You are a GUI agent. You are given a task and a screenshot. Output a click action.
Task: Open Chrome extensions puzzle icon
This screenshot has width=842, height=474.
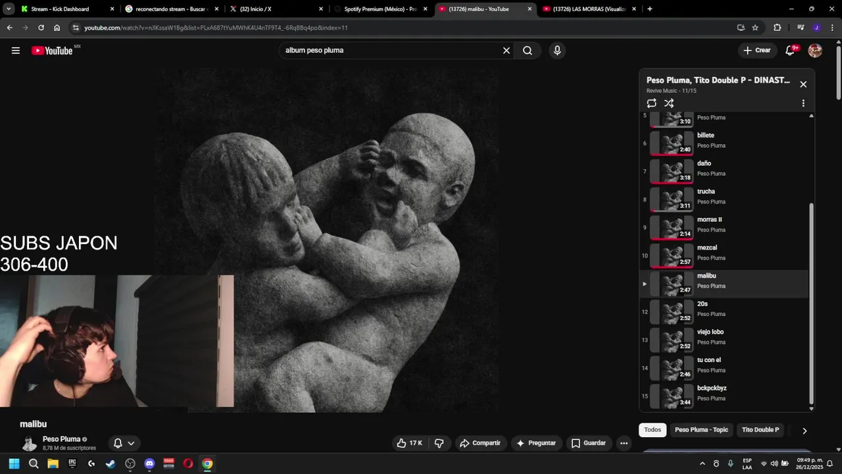[778, 28]
